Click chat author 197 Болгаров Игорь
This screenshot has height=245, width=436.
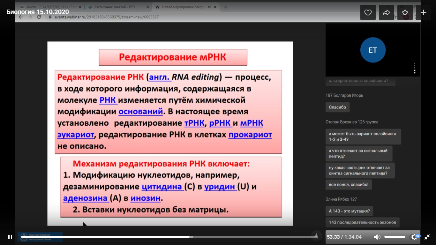coord(344,95)
